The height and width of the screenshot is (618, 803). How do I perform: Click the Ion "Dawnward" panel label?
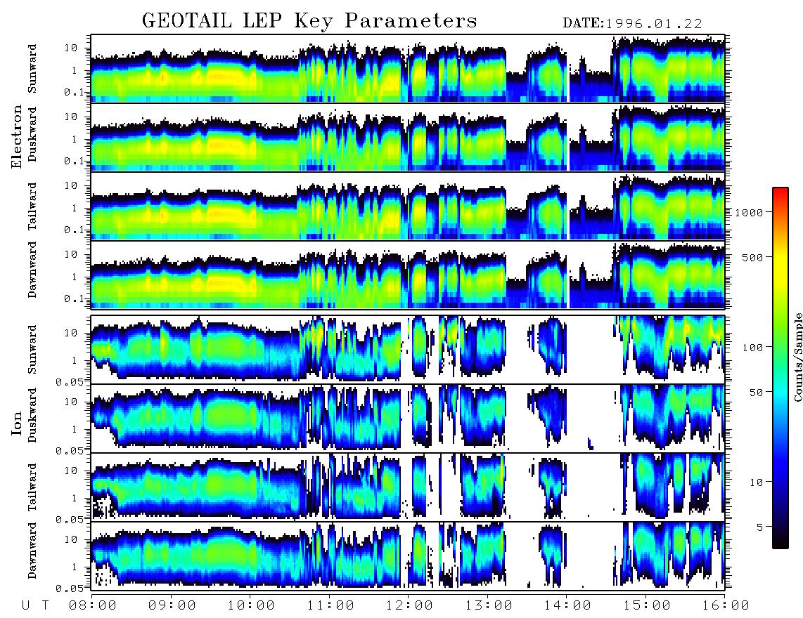(x=32, y=551)
